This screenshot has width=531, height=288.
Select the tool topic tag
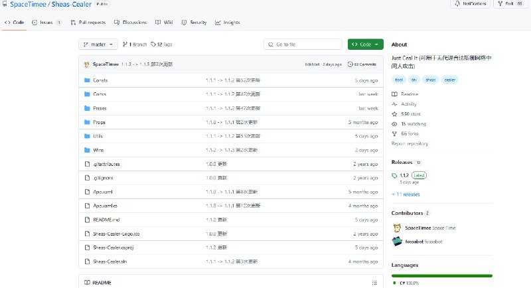[x=399, y=80]
